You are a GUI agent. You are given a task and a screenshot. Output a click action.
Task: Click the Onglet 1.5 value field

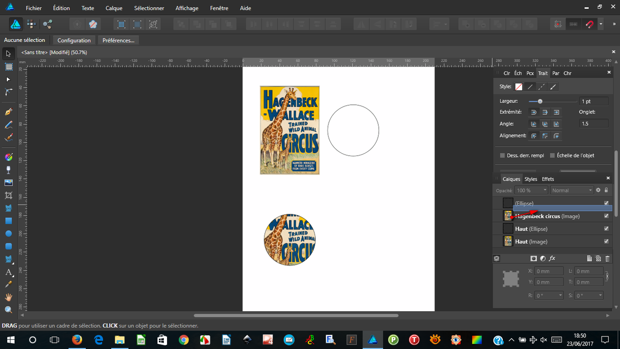[594, 124]
